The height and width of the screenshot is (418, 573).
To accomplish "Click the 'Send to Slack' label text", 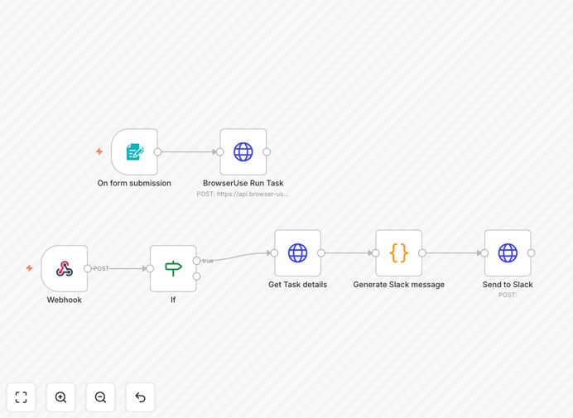I will tap(508, 285).
